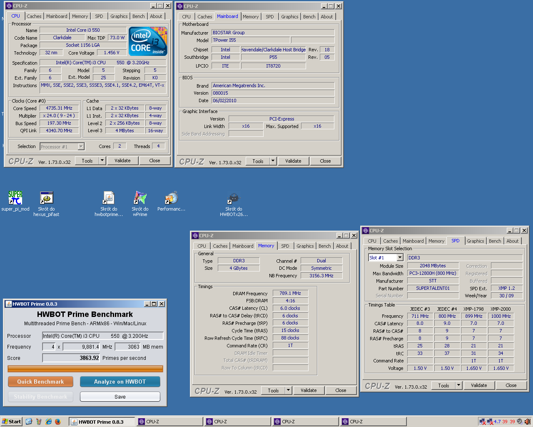Click the Multiplier value x 24.0 ( 9 - 24 )
533x427 pixels.
[x=59, y=116]
